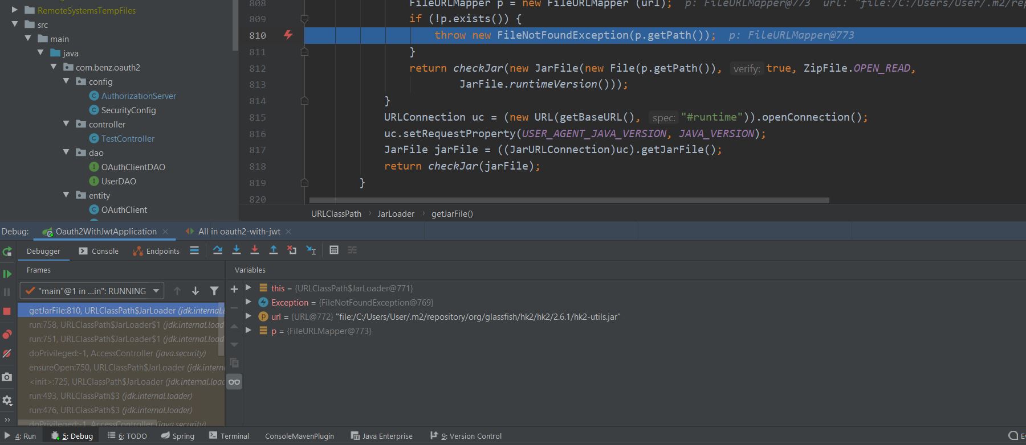Screen dimensions: 1026x445
Task: Stop debugging with the red square icon
Action: pyautogui.click(x=7, y=311)
